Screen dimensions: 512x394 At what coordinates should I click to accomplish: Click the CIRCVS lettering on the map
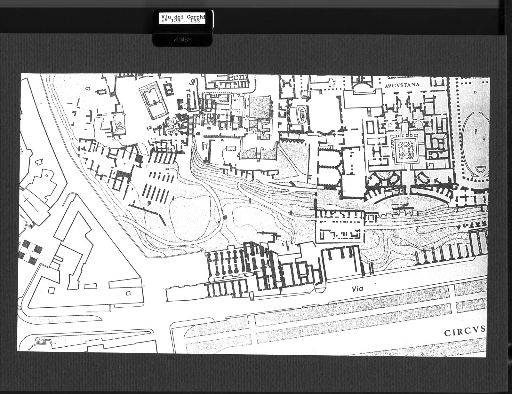coord(465,332)
